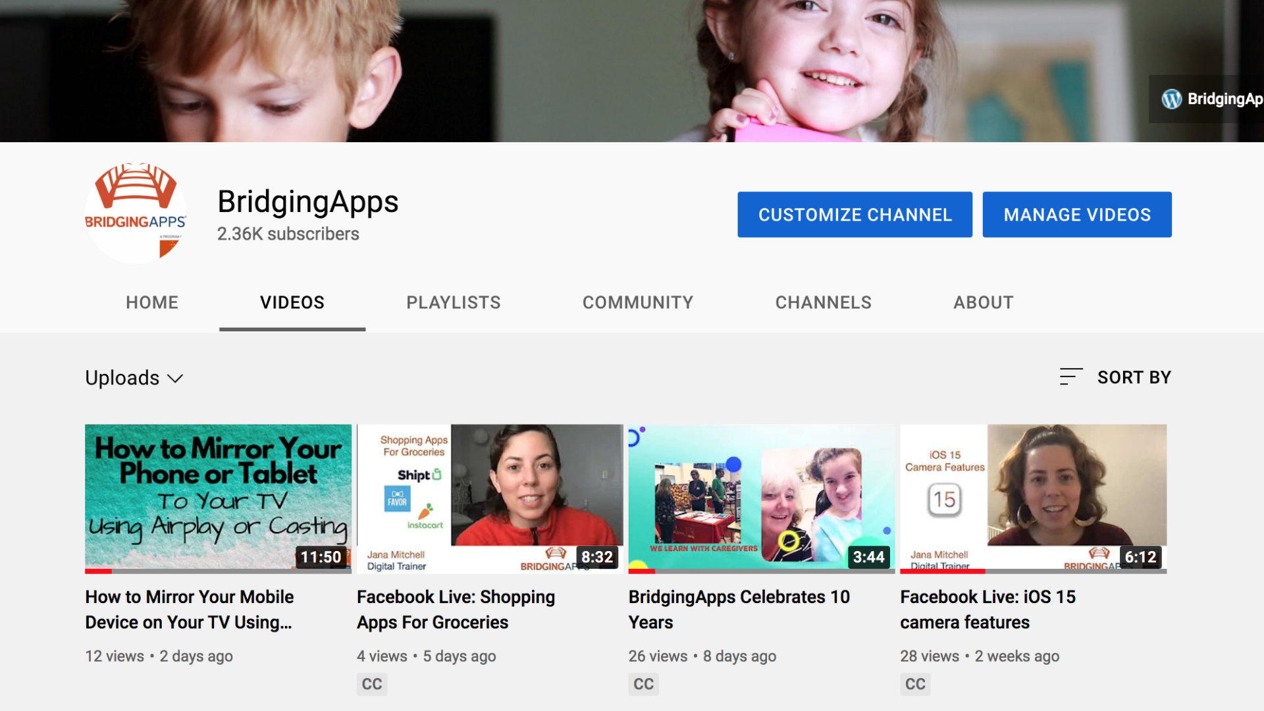Viewport: 1264px width, 711px height.
Task: Click '12 views • 2 days ago' text
Action: coord(159,656)
